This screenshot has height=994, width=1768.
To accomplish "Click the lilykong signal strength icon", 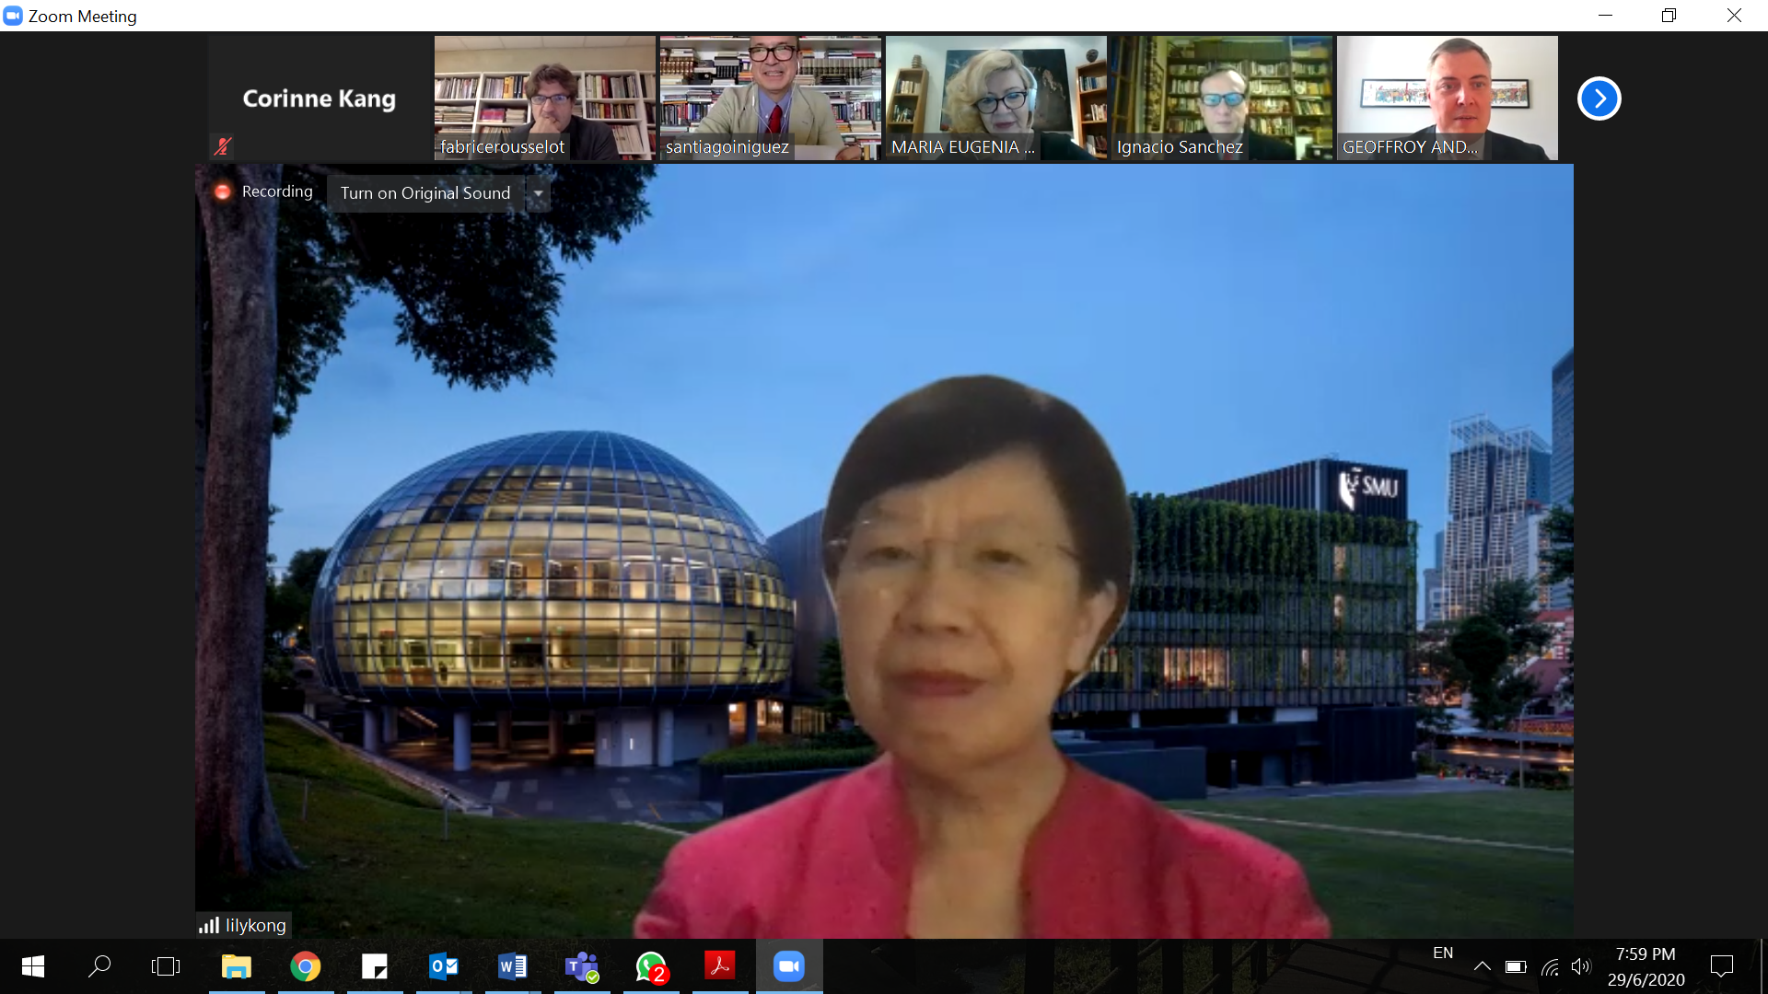I will click(x=209, y=925).
